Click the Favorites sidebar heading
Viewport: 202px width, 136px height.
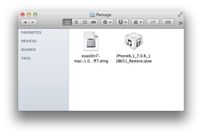pyautogui.click(x=31, y=32)
